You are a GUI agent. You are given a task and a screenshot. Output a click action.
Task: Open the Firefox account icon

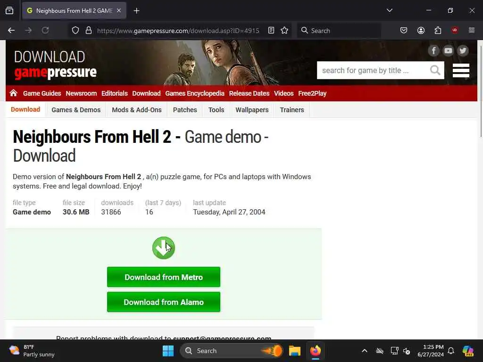(421, 30)
